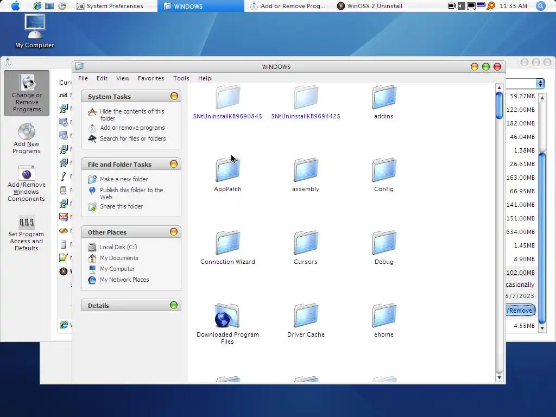Click the Change/Remove button
556x417 pixels.
(521, 310)
